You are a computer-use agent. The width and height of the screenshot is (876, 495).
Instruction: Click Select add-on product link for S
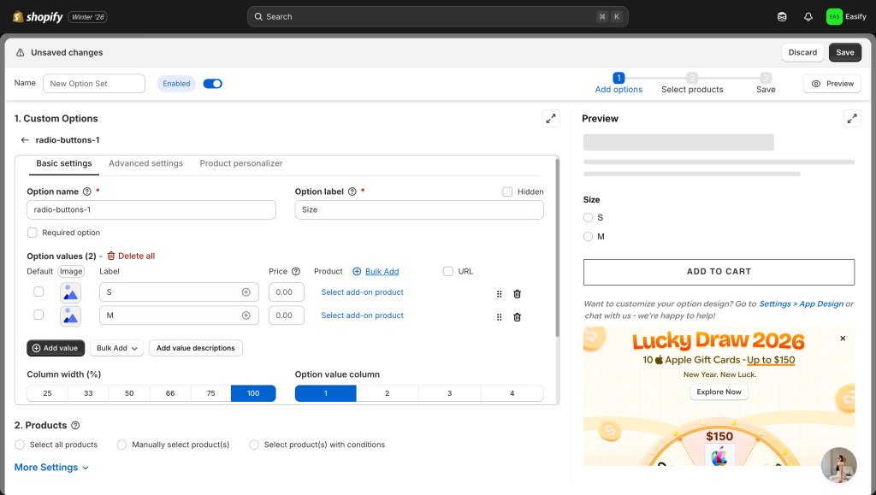[362, 292]
